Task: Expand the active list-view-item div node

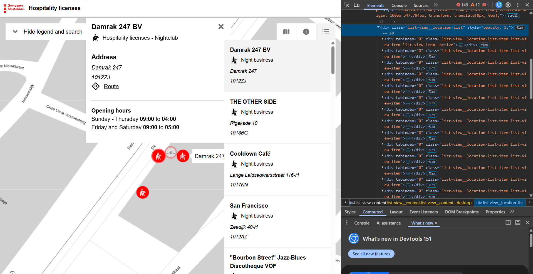Action: pyautogui.click(x=383, y=39)
